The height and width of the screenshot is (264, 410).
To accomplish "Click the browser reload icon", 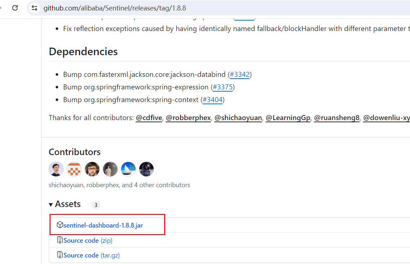I will coord(15,8).
